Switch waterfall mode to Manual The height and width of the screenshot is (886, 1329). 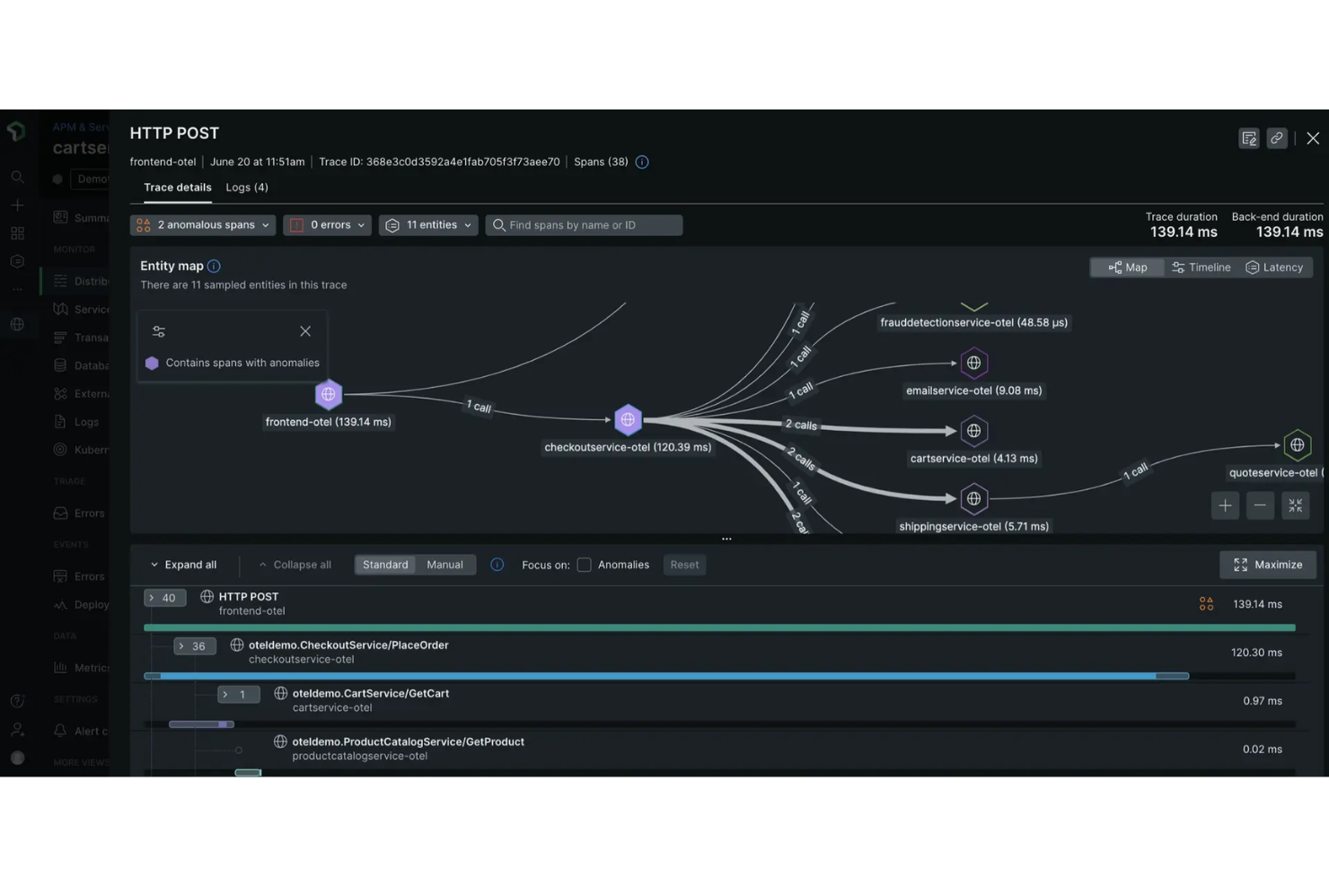tap(444, 565)
